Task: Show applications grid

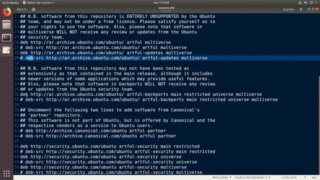Action: 6,173
